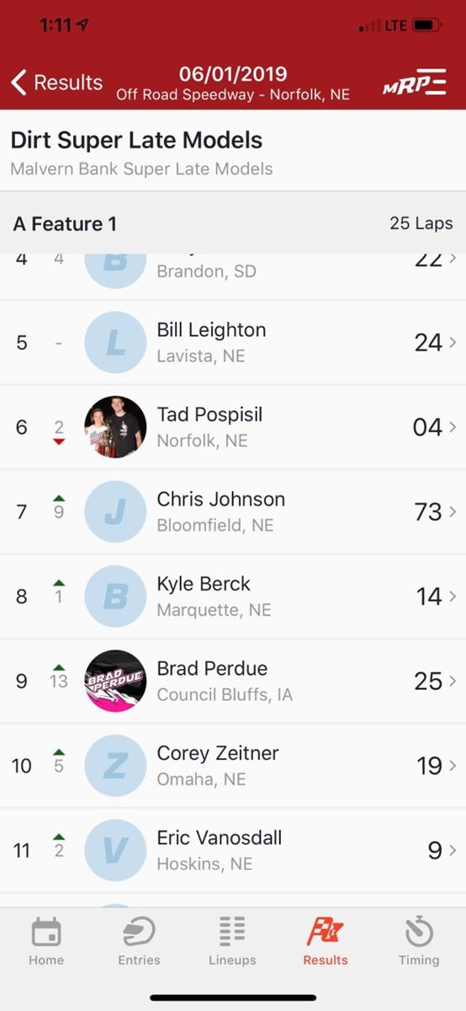Open Eric Vanosdall's result row

coord(233,850)
